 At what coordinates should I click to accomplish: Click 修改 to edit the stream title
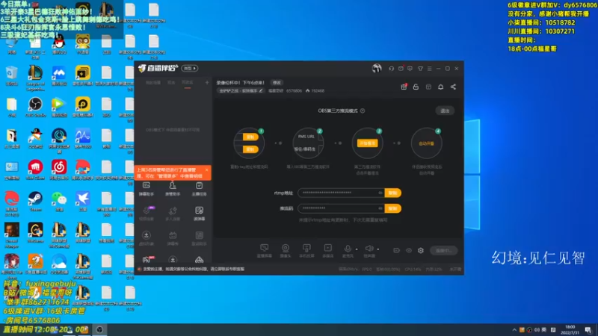[x=277, y=83]
